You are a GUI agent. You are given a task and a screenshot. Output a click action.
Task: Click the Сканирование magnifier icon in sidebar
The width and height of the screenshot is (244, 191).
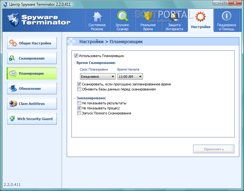point(12,58)
